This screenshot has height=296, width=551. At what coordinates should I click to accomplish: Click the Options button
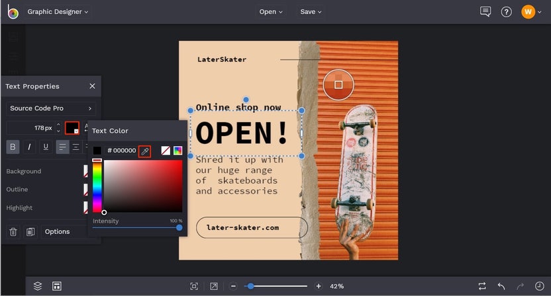tap(58, 232)
